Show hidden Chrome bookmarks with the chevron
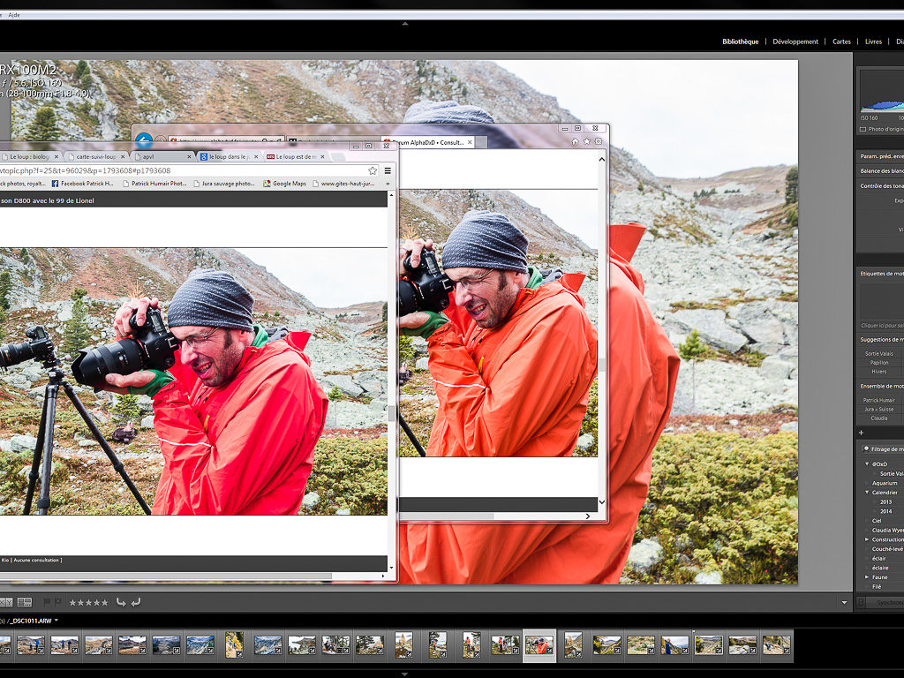This screenshot has height=678, width=904. (x=388, y=184)
